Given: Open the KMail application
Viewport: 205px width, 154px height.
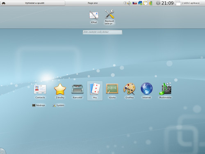Looking at the screenshot, I should point(94,17).
